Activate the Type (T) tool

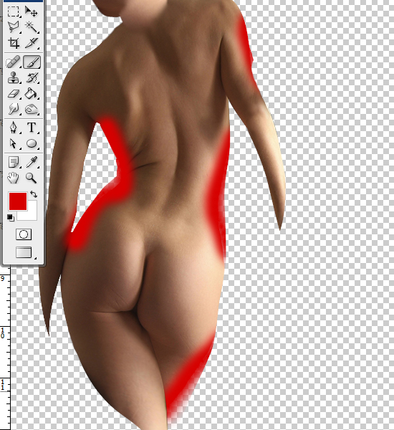(x=32, y=128)
